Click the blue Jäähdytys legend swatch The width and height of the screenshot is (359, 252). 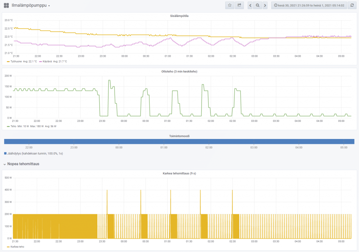point(5,153)
